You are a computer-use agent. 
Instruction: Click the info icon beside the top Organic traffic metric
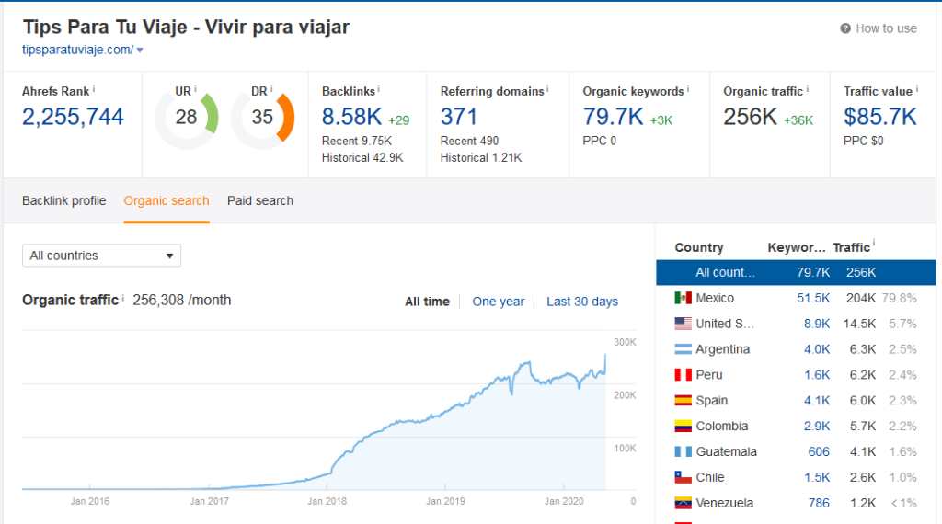pos(808,89)
